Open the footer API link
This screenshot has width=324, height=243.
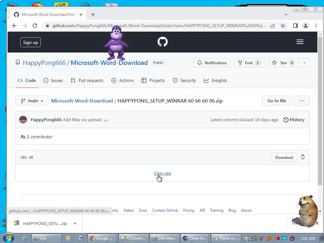tap(202, 210)
